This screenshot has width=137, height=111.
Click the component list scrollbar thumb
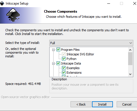tap(130, 59)
